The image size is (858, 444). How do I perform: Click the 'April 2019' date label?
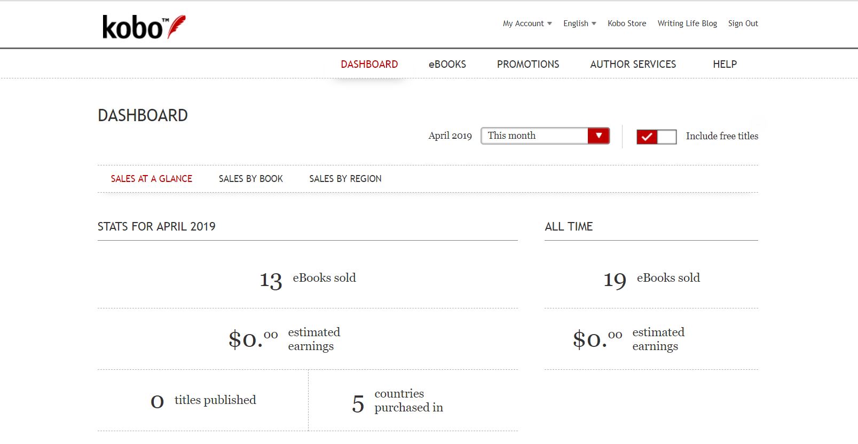(x=450, y=136)
